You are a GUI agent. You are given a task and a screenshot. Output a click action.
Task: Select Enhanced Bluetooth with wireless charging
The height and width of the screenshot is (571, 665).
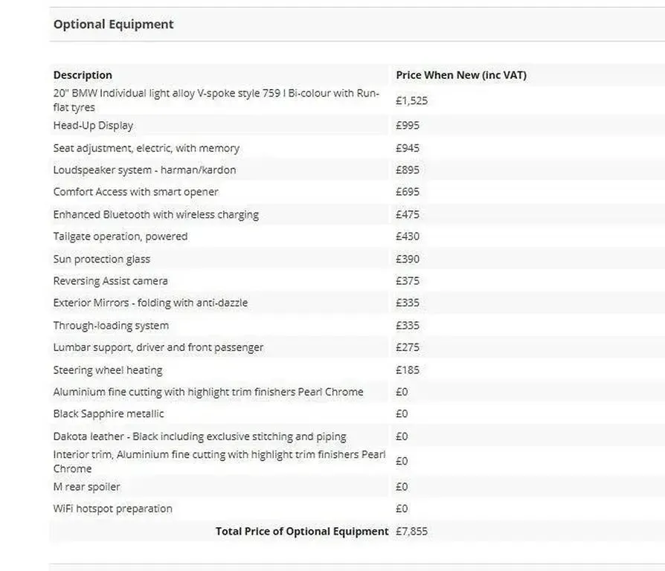(x=156, y=214)
